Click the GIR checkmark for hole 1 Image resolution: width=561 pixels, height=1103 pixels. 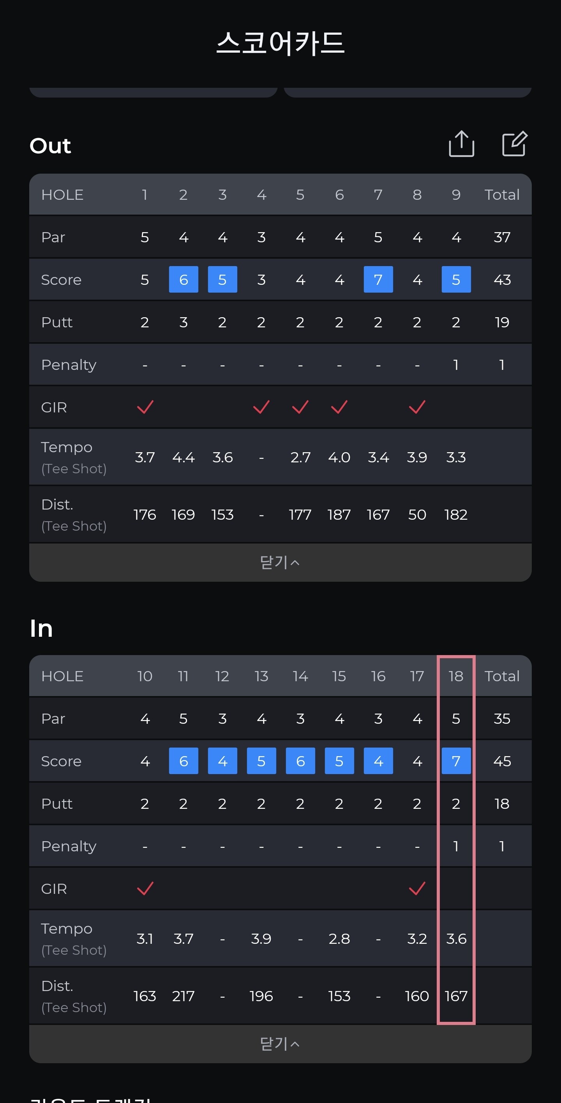[x=145, y=407]
